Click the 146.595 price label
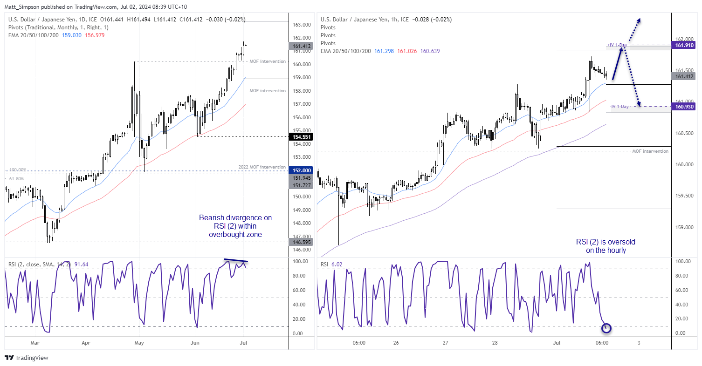 click(301, 242)
